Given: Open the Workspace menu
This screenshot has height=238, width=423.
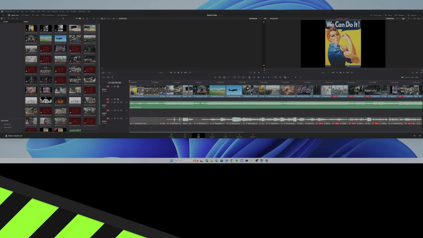Looking at the screenshot, I should (x=82, y=11).
